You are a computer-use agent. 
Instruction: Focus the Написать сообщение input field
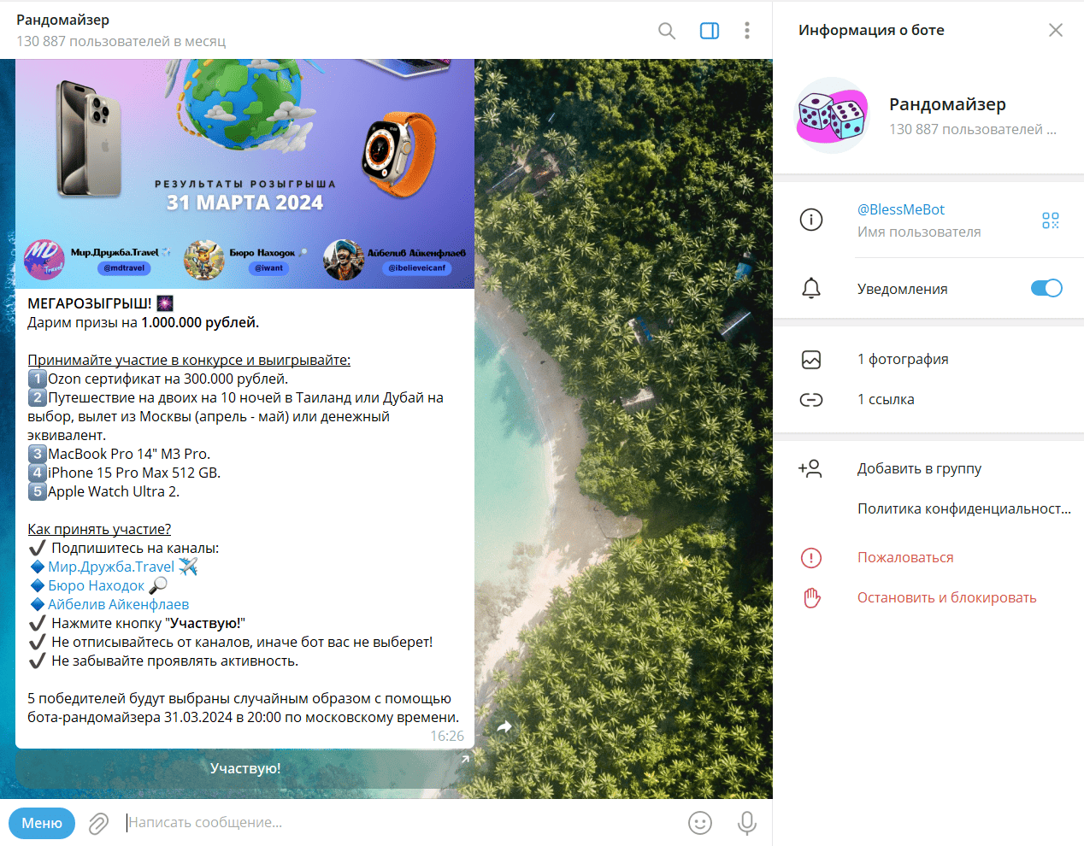(x=402, y=822)
